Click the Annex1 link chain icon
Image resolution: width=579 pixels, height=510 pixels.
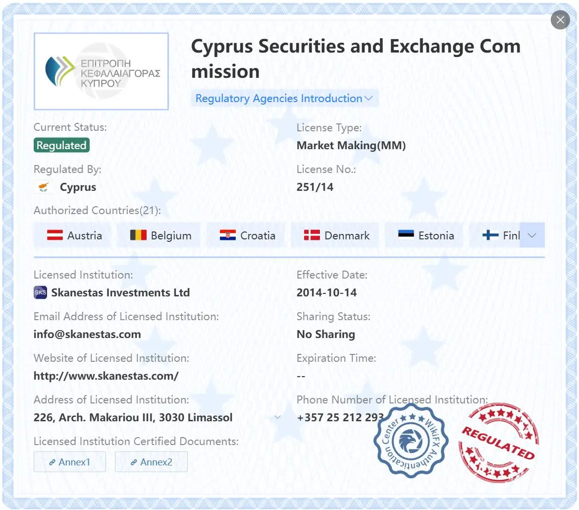coord(53,462)
